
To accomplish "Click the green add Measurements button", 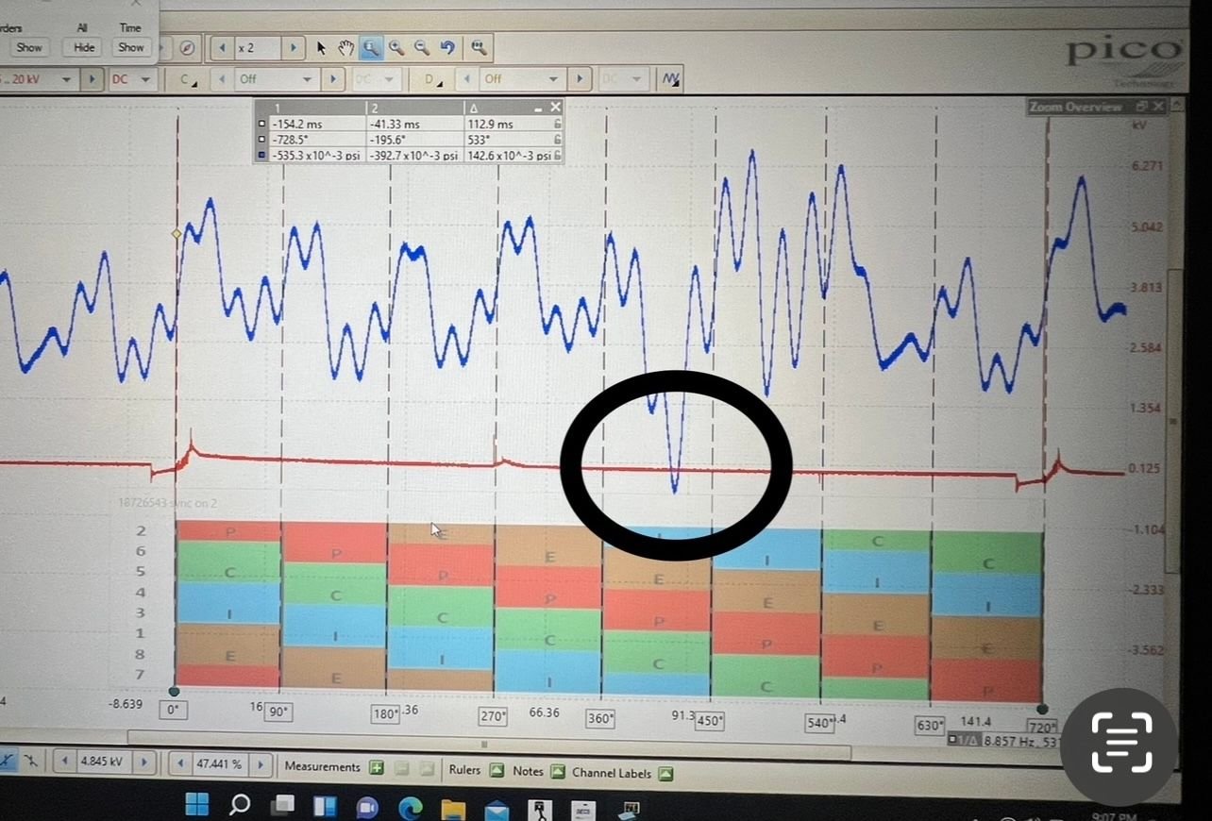I will coord(377,768).
